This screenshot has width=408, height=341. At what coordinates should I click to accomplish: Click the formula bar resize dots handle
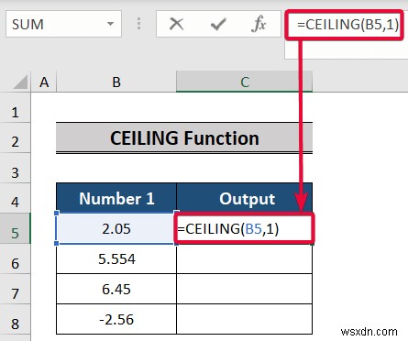click(x=138, y=24)
